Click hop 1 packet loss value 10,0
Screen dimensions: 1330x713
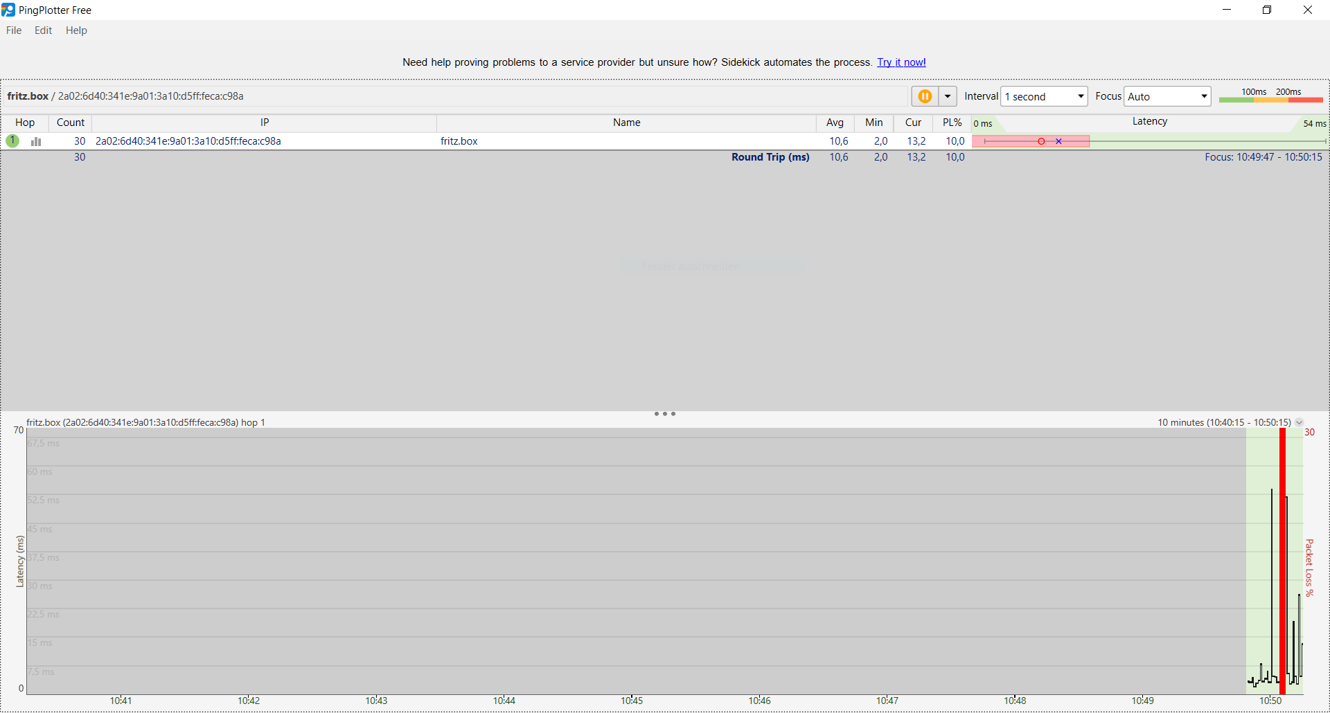coord(955,141)
